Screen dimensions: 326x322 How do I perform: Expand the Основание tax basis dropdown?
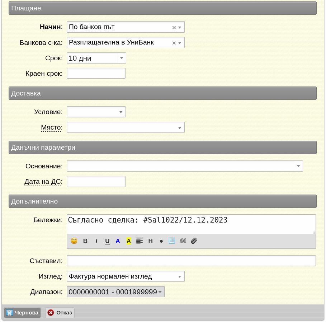point(298,166)
